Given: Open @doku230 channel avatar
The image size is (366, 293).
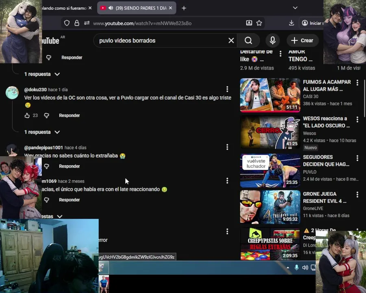Looking at the screenshot, I should click(12, 92).
